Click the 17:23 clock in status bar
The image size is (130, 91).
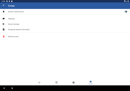click(x=3, y=1)
